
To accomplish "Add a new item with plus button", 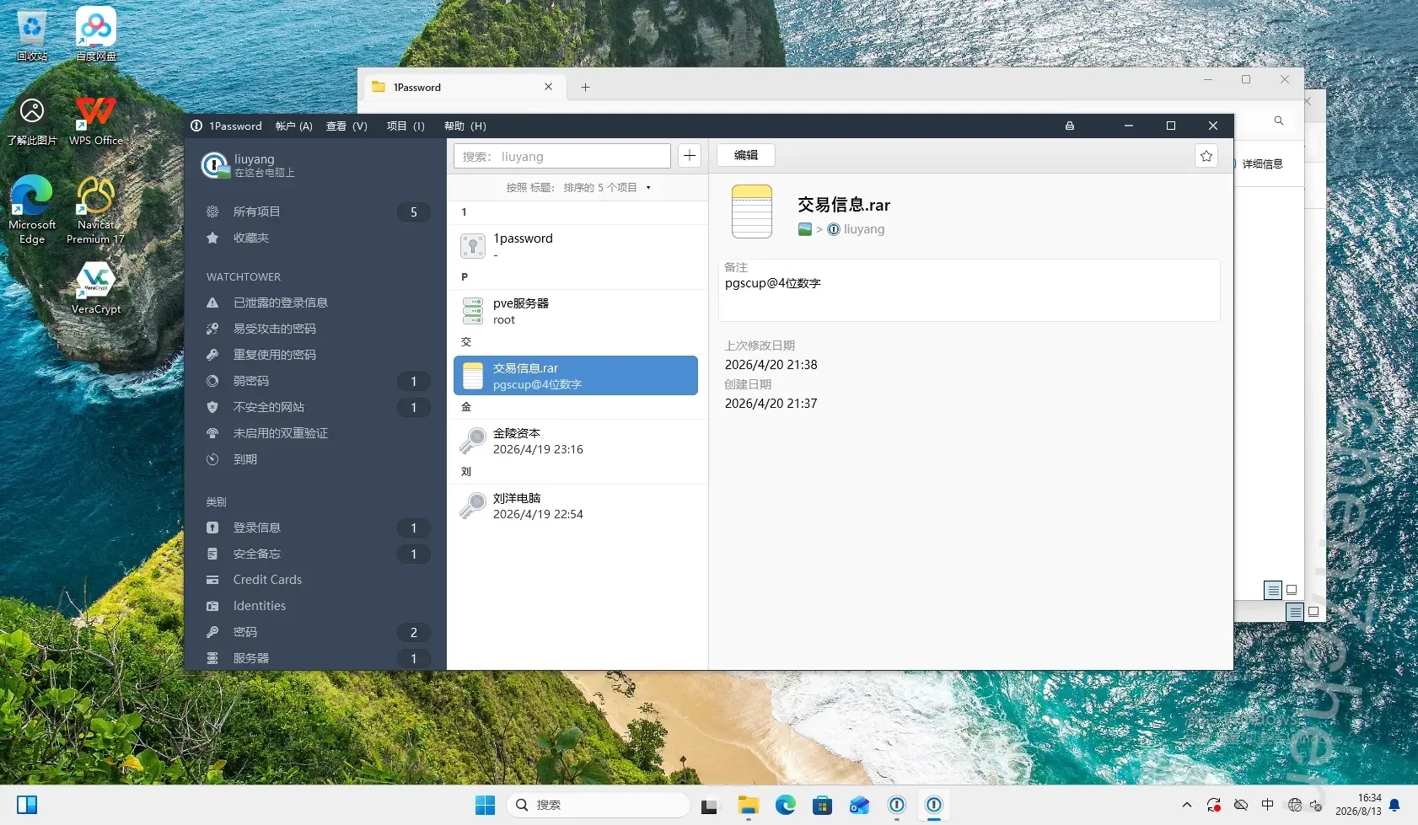I will (x=690, y=156).
